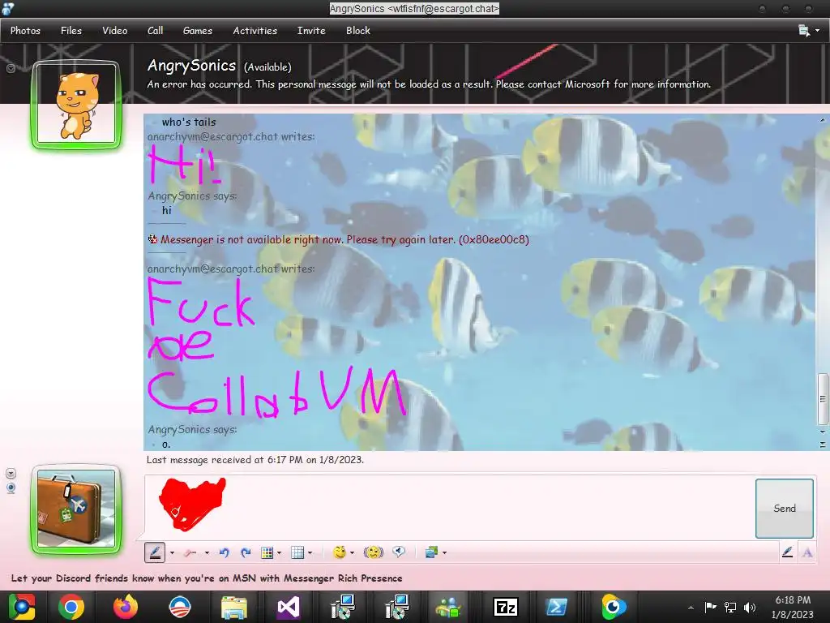
Task: Open the Activities menu
Action: pyautogui.click(x=255, y=31)
